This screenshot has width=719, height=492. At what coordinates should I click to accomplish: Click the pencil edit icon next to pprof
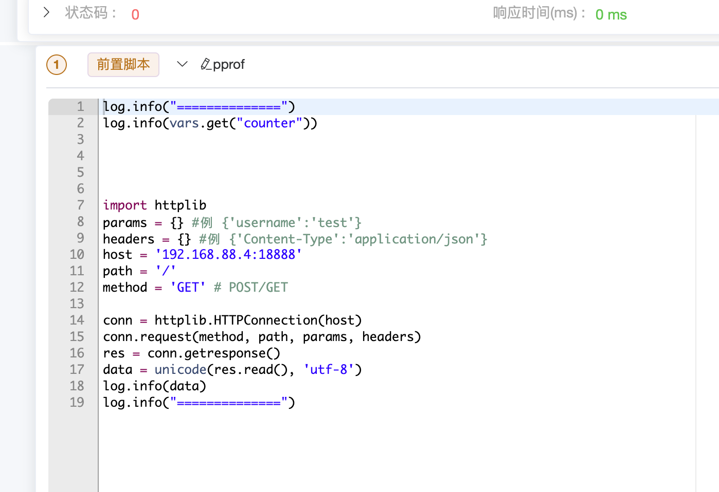[205, 64]
